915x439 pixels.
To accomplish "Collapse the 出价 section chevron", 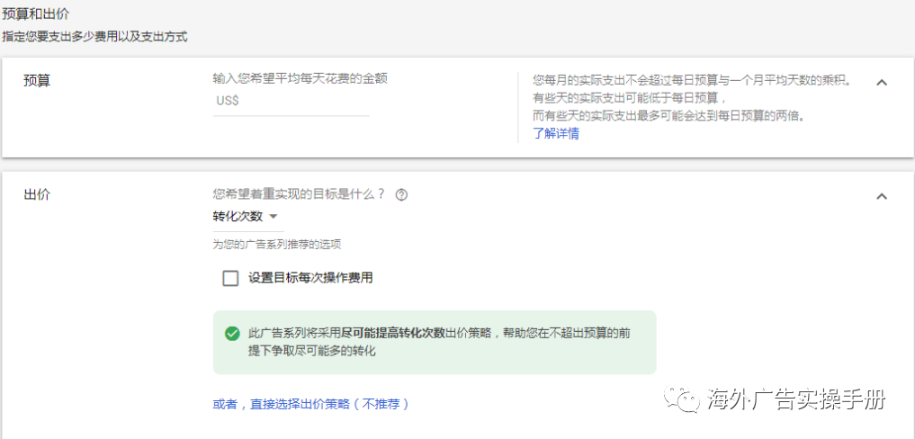I will (882, 196).
